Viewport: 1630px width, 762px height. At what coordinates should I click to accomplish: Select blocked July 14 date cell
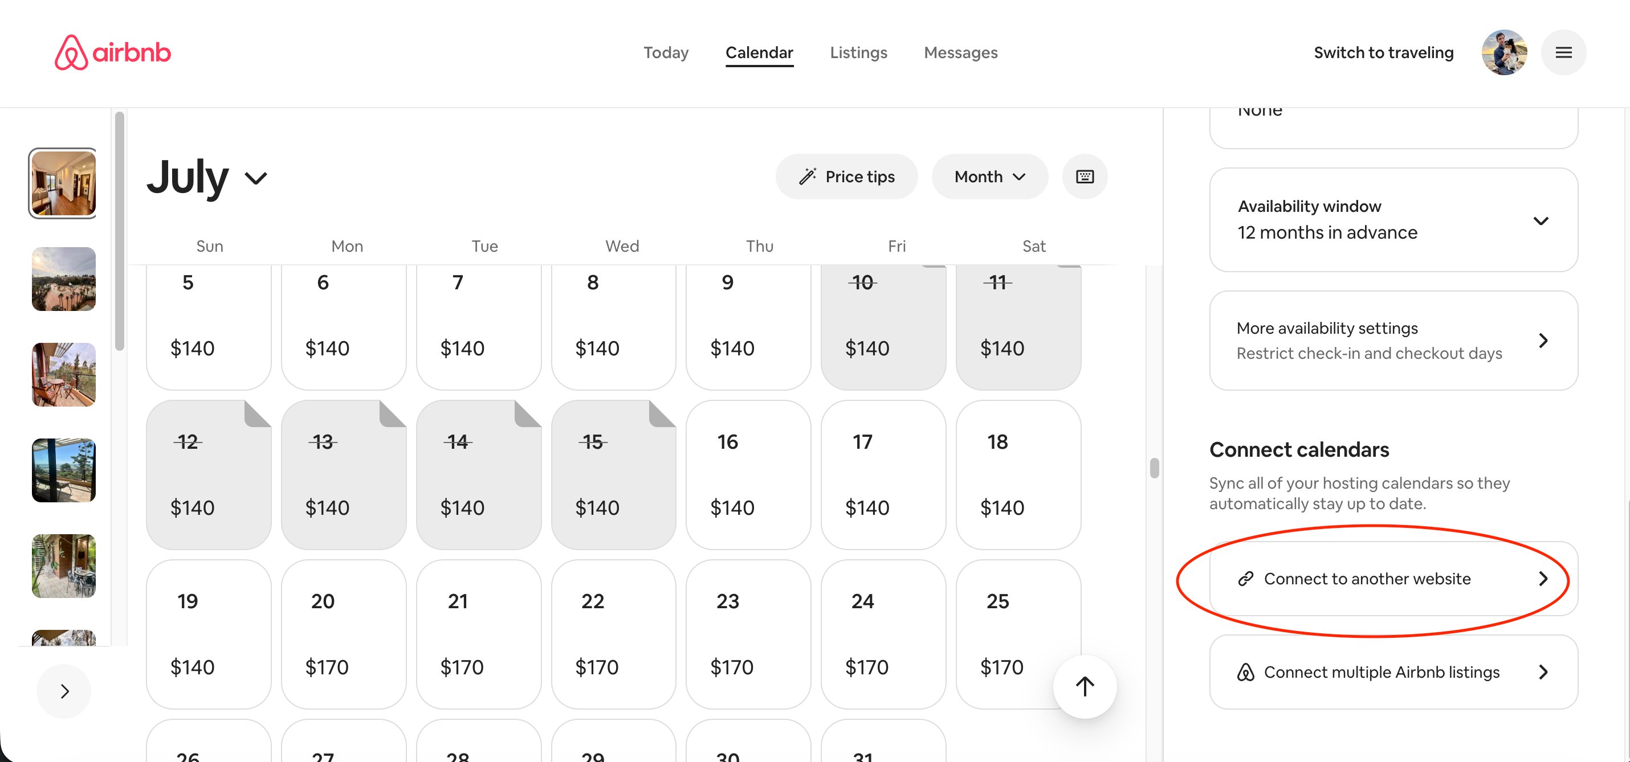478,474
